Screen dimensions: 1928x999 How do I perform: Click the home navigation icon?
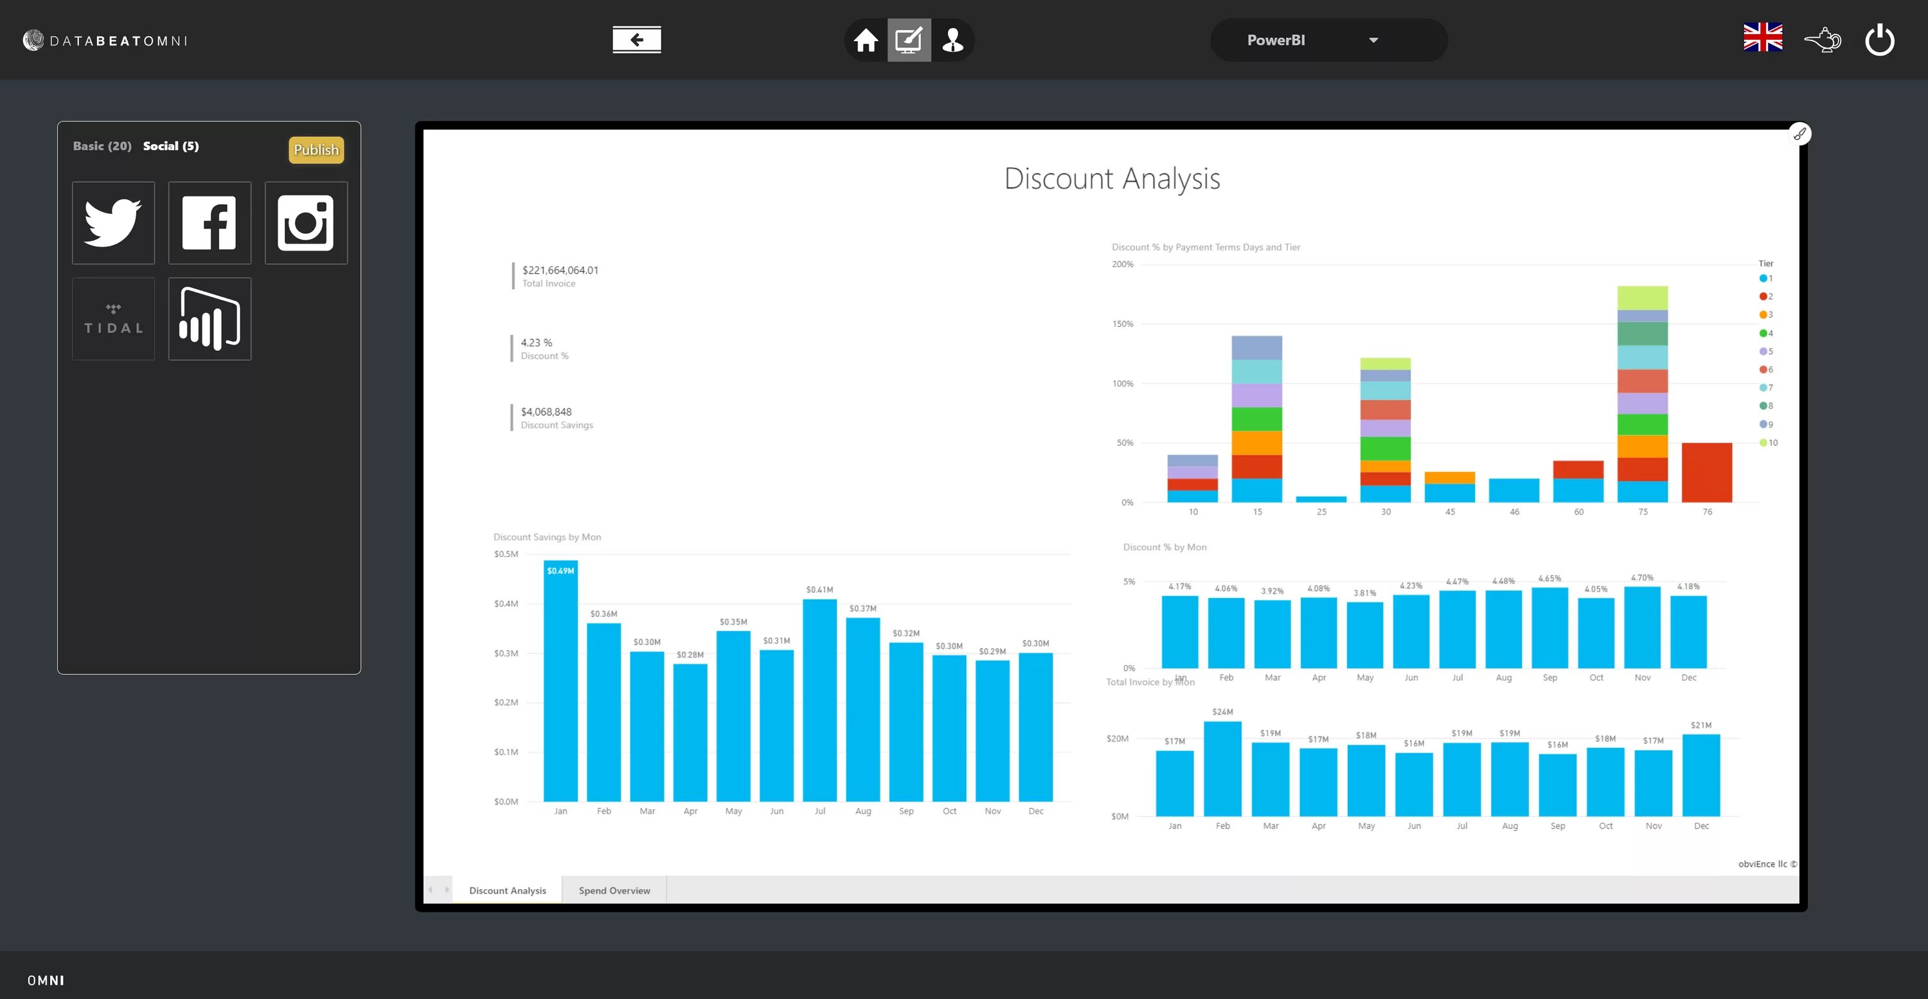point(864,39)
